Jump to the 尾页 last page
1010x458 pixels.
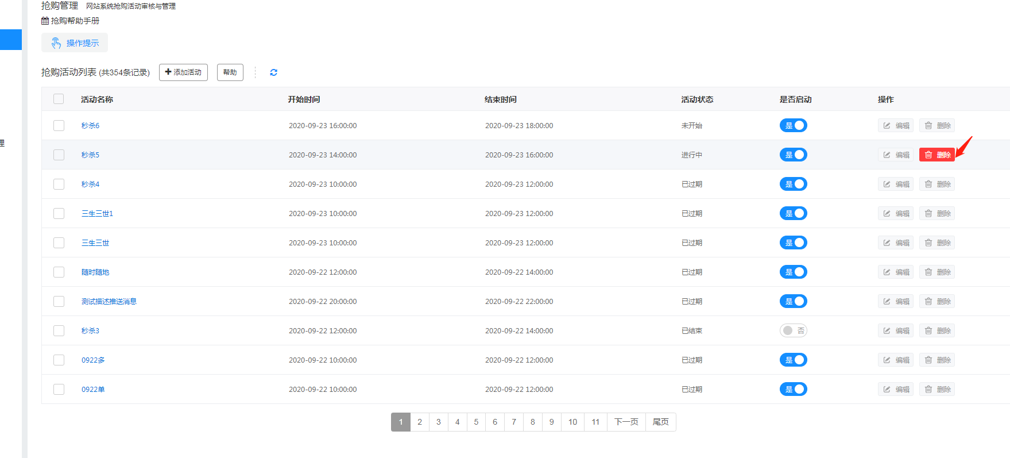[x=660, y=422]
